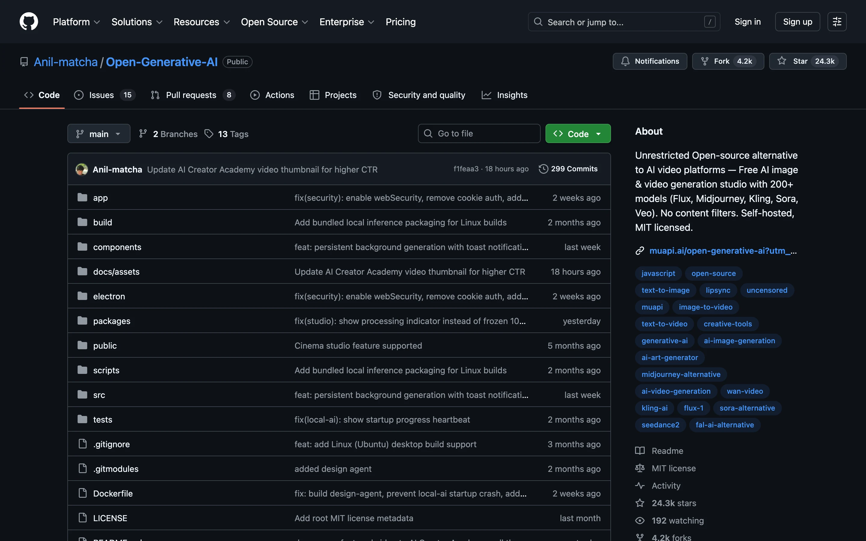866x541 pixels.
Task: Open the docs/assets folder name
Action: point(116,272)
